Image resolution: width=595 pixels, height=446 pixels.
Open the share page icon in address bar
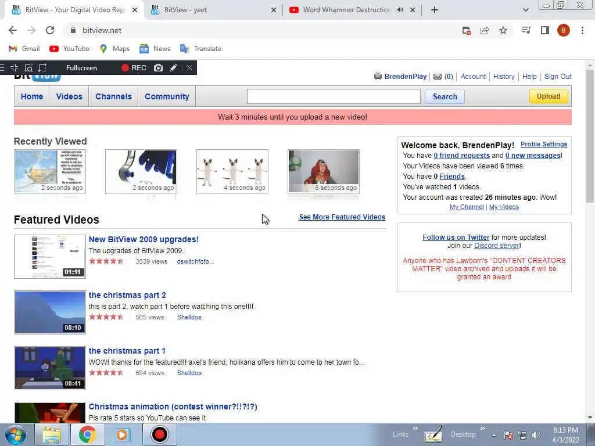point(485,30)
